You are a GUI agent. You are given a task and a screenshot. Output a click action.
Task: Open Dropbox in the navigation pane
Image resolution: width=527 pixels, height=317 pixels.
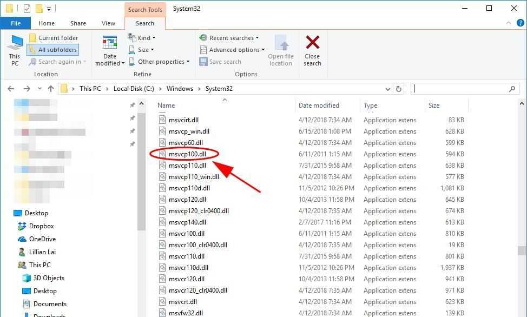[x=41, y=226]
